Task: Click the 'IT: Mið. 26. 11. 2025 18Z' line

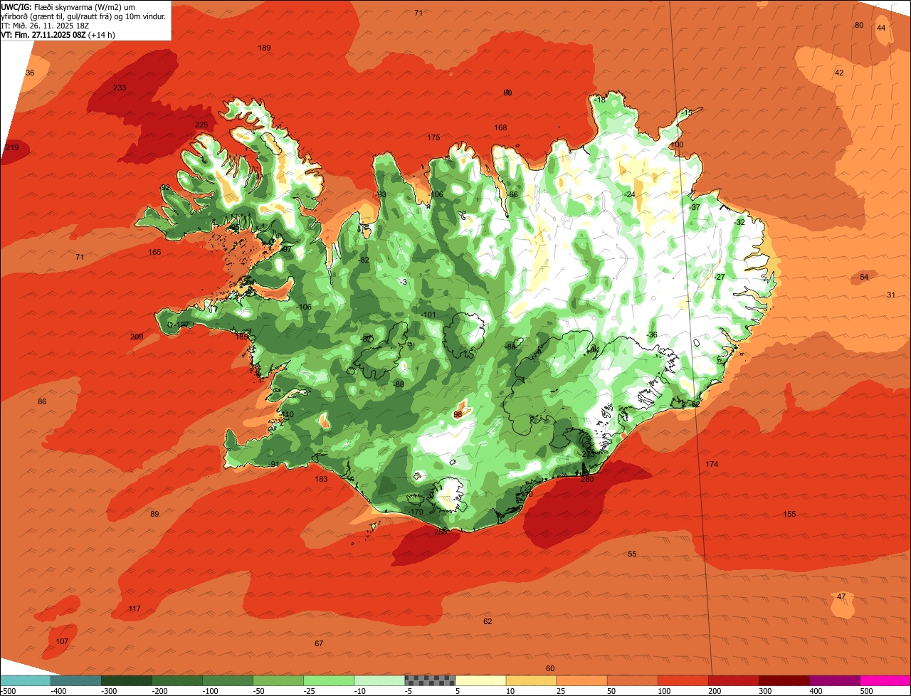Action: [x=45, y=25]
